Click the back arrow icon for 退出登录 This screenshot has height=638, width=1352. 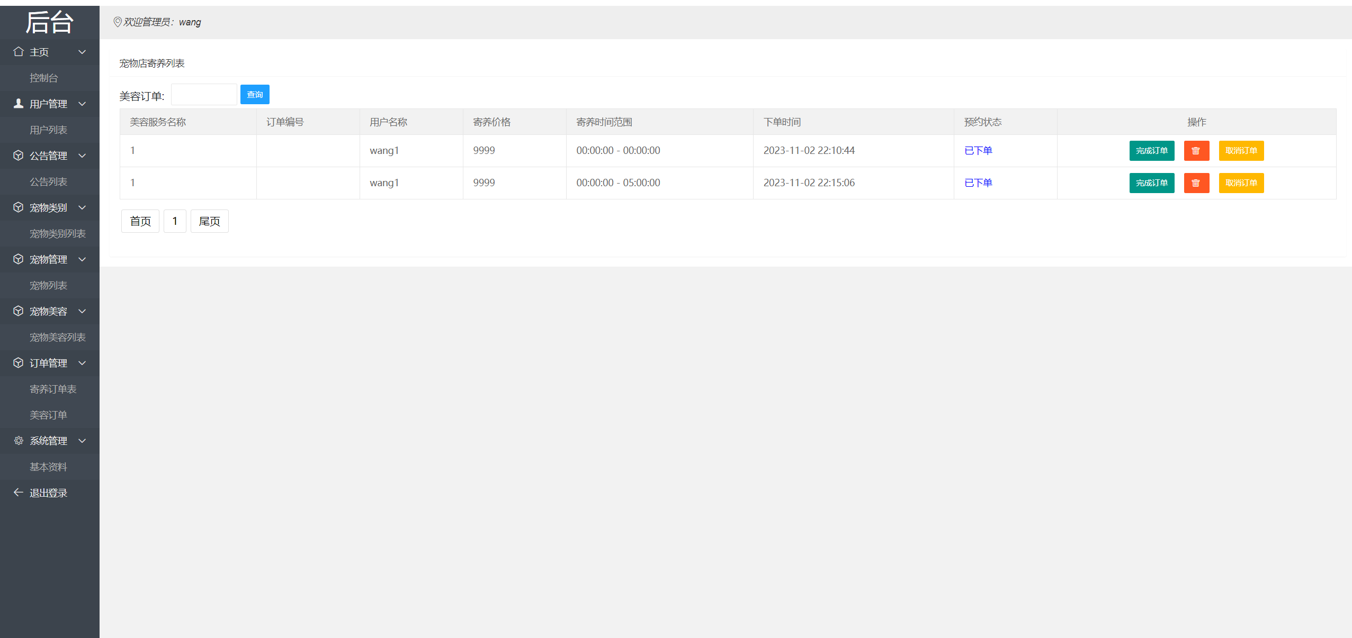[x=19, y=493]
